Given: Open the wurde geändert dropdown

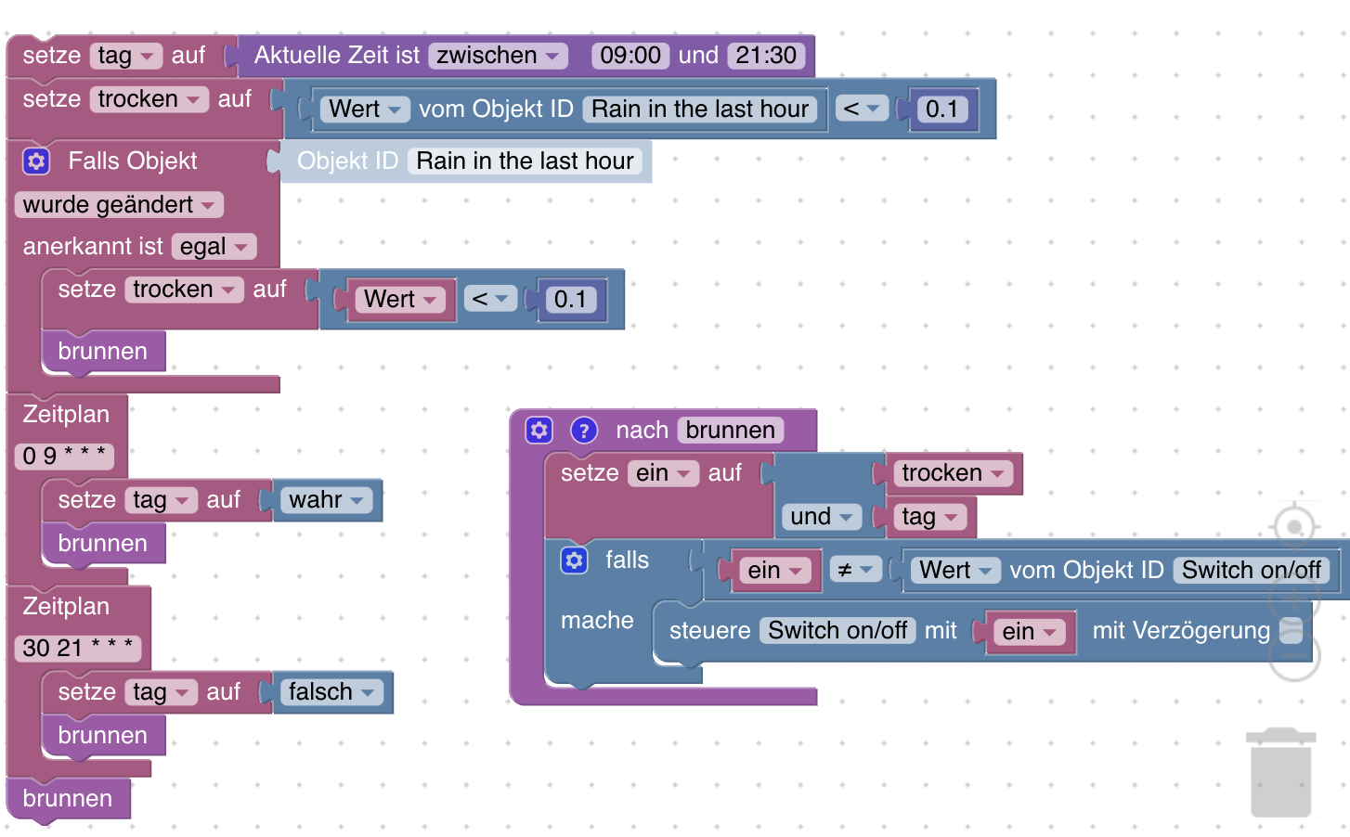Looking at the screenshot, I should pos(120,205).
